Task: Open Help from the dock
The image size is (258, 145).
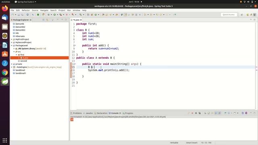Action: 5,63
